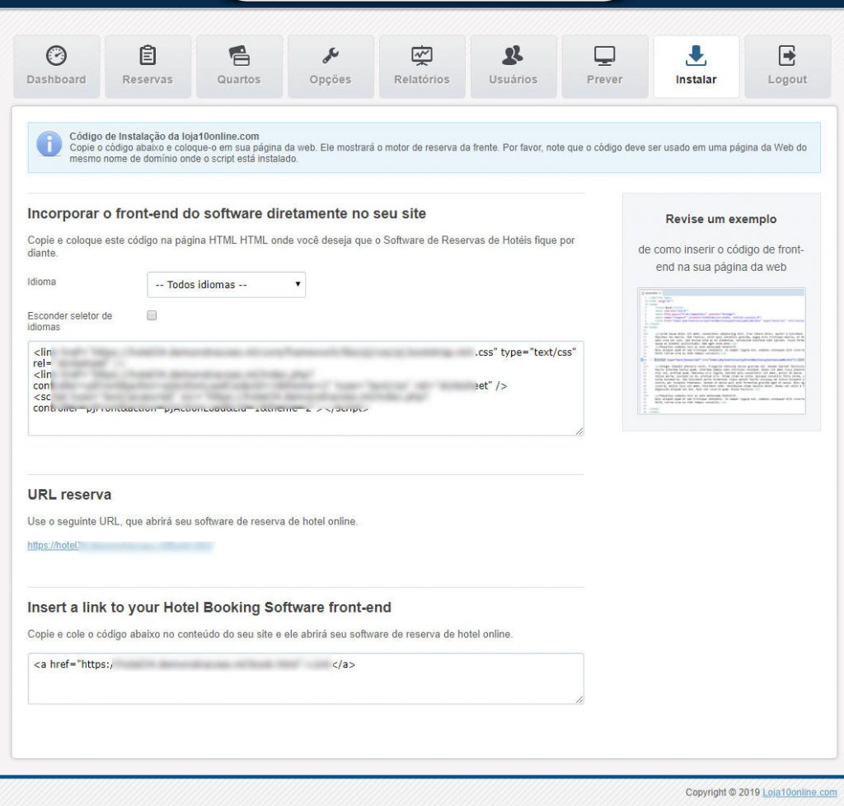The height and width of the screenshot is (806, 844).
Task: Open Usuários people icon
Action: (x=513, y=55)
